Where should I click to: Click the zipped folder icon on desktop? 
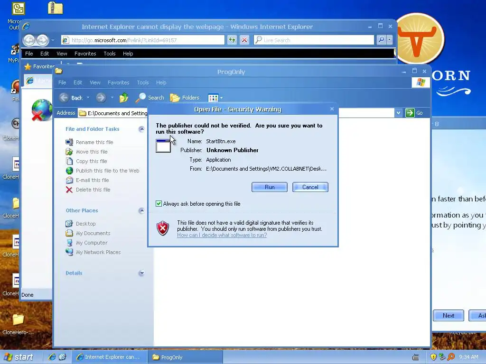(56, 8)
